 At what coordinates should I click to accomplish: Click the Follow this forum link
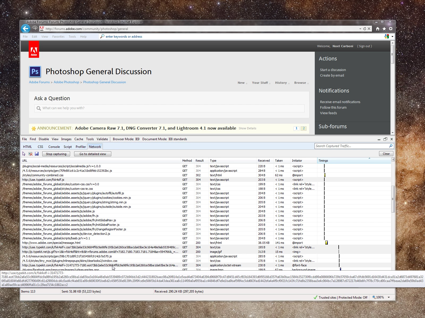tap(333, 108)
